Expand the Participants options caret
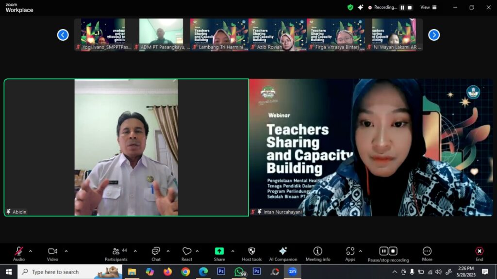This screenshot has height=279, width=497. (x=135, y=251)
